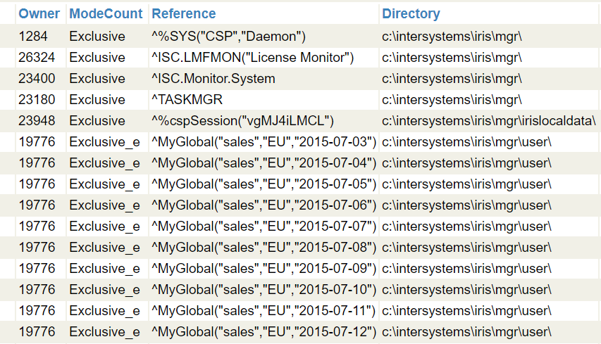Select ^MyGlobal reference dated 2015-07-09
Screen dimensions: 601x344
264,268
